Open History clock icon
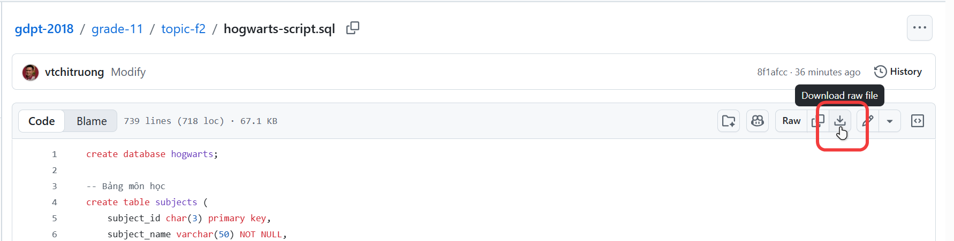The image size is (954, 241). [x=880, y=72]
